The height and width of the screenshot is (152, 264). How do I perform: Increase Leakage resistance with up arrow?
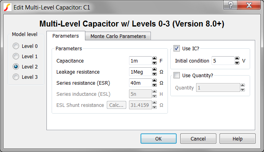[154, 70]
